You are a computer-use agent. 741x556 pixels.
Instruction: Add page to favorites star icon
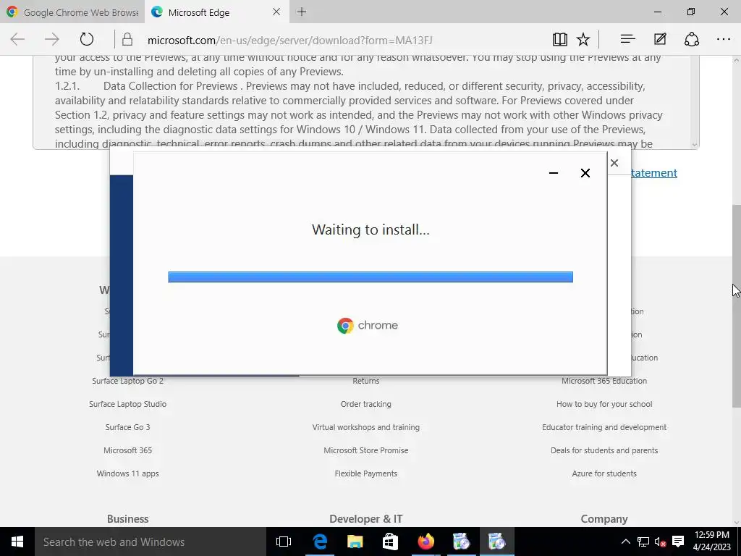coord(584,39)
